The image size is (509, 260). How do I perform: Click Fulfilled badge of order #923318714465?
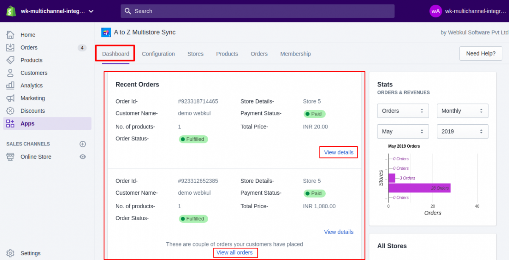tap(193, 139)
